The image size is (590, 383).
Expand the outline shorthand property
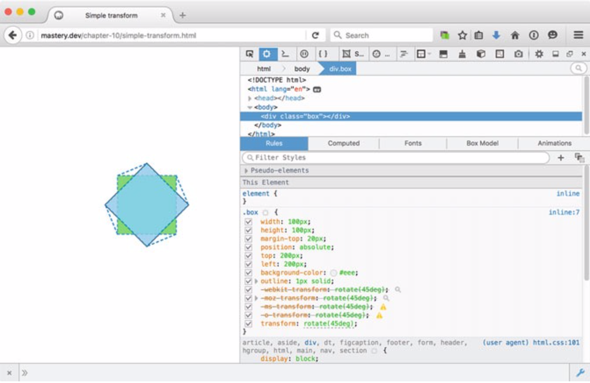(256, 281)
